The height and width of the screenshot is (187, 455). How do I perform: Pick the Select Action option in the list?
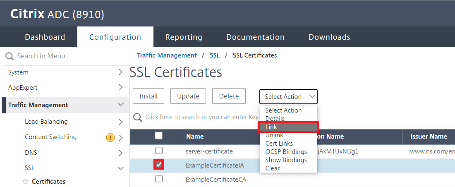(288, 110)
